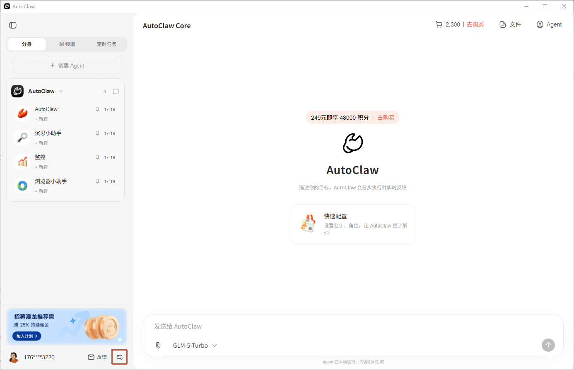Switch to the IM 频道 tab

(x=67, y=44)
